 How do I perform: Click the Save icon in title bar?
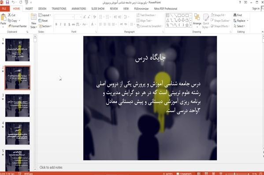pyautogui.click(x=7, y=2)
